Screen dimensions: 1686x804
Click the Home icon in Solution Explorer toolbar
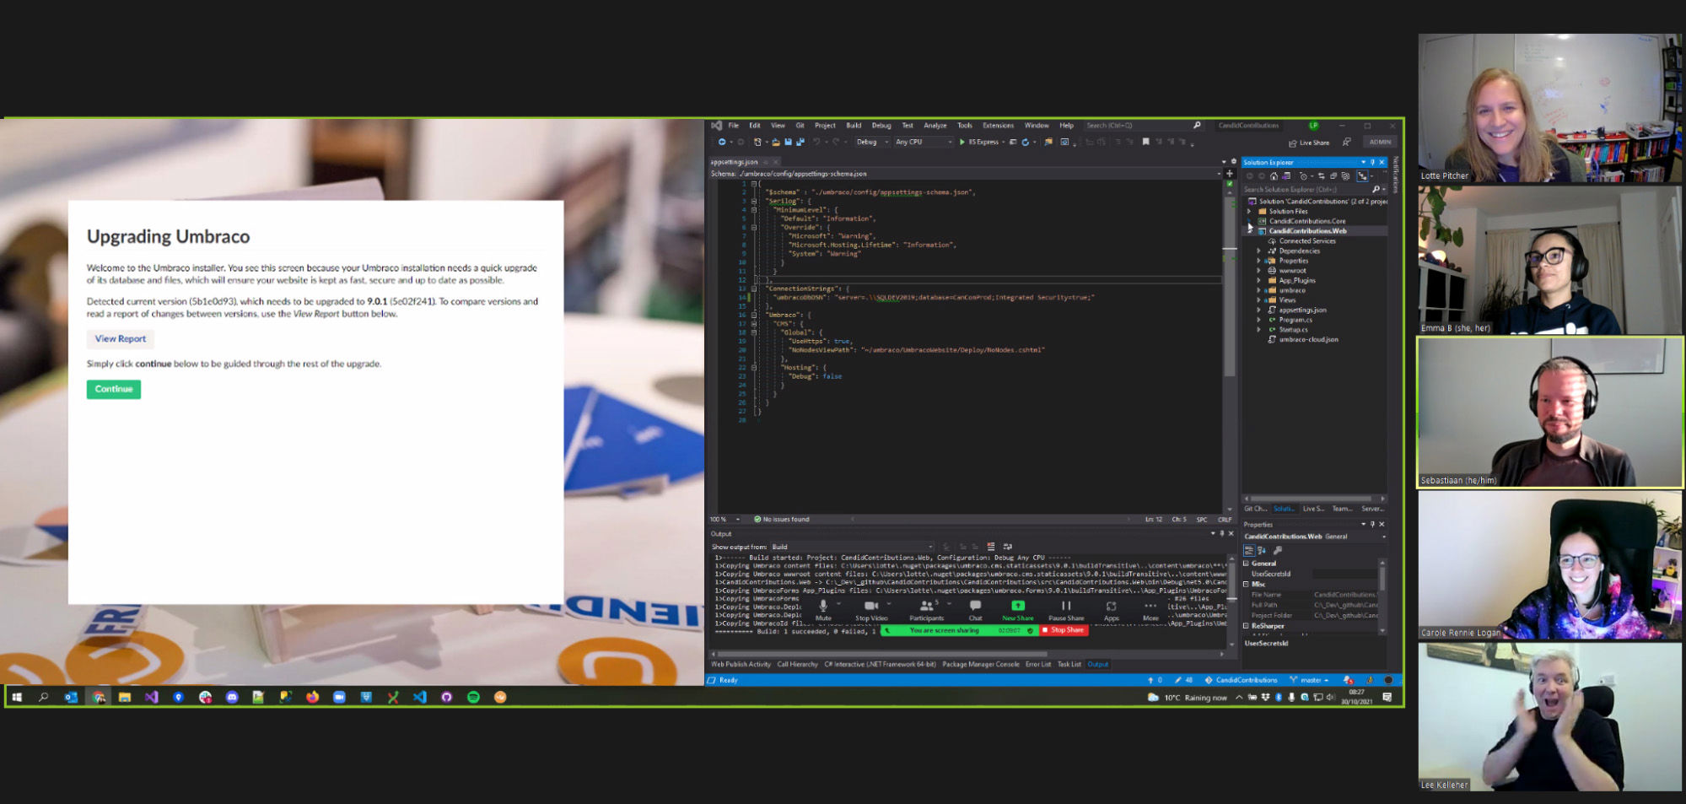coord(1274,176)
